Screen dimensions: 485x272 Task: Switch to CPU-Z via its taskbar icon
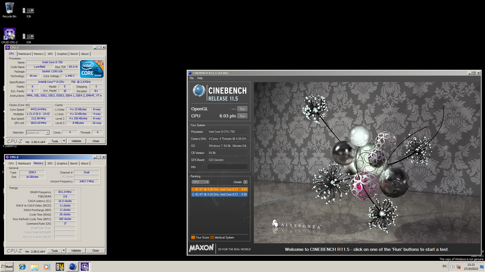[85, 266]
